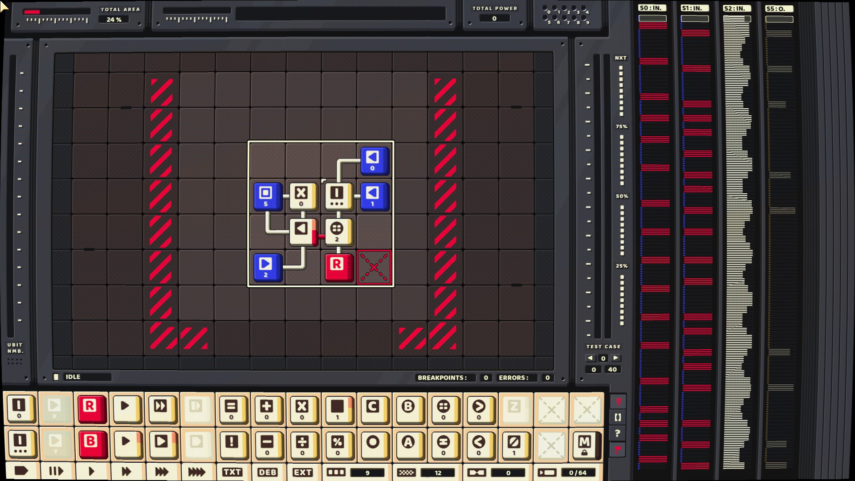
Task: Switch to the S1:IN signal column
Action: click(695, 8)
